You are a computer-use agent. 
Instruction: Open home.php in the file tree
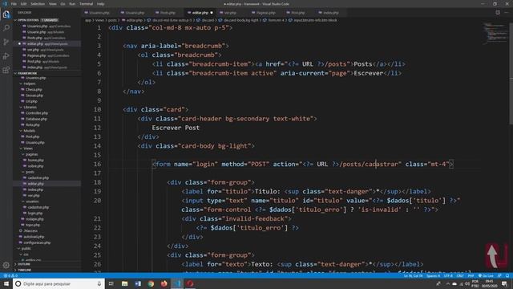35,161
